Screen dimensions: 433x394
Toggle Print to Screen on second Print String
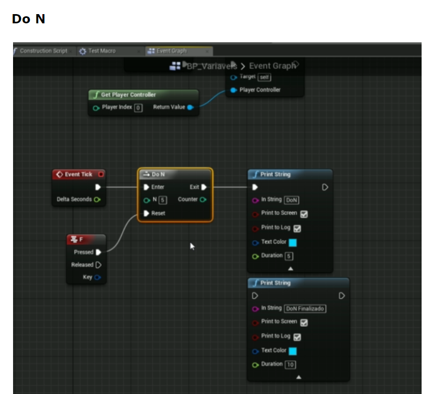304,322
